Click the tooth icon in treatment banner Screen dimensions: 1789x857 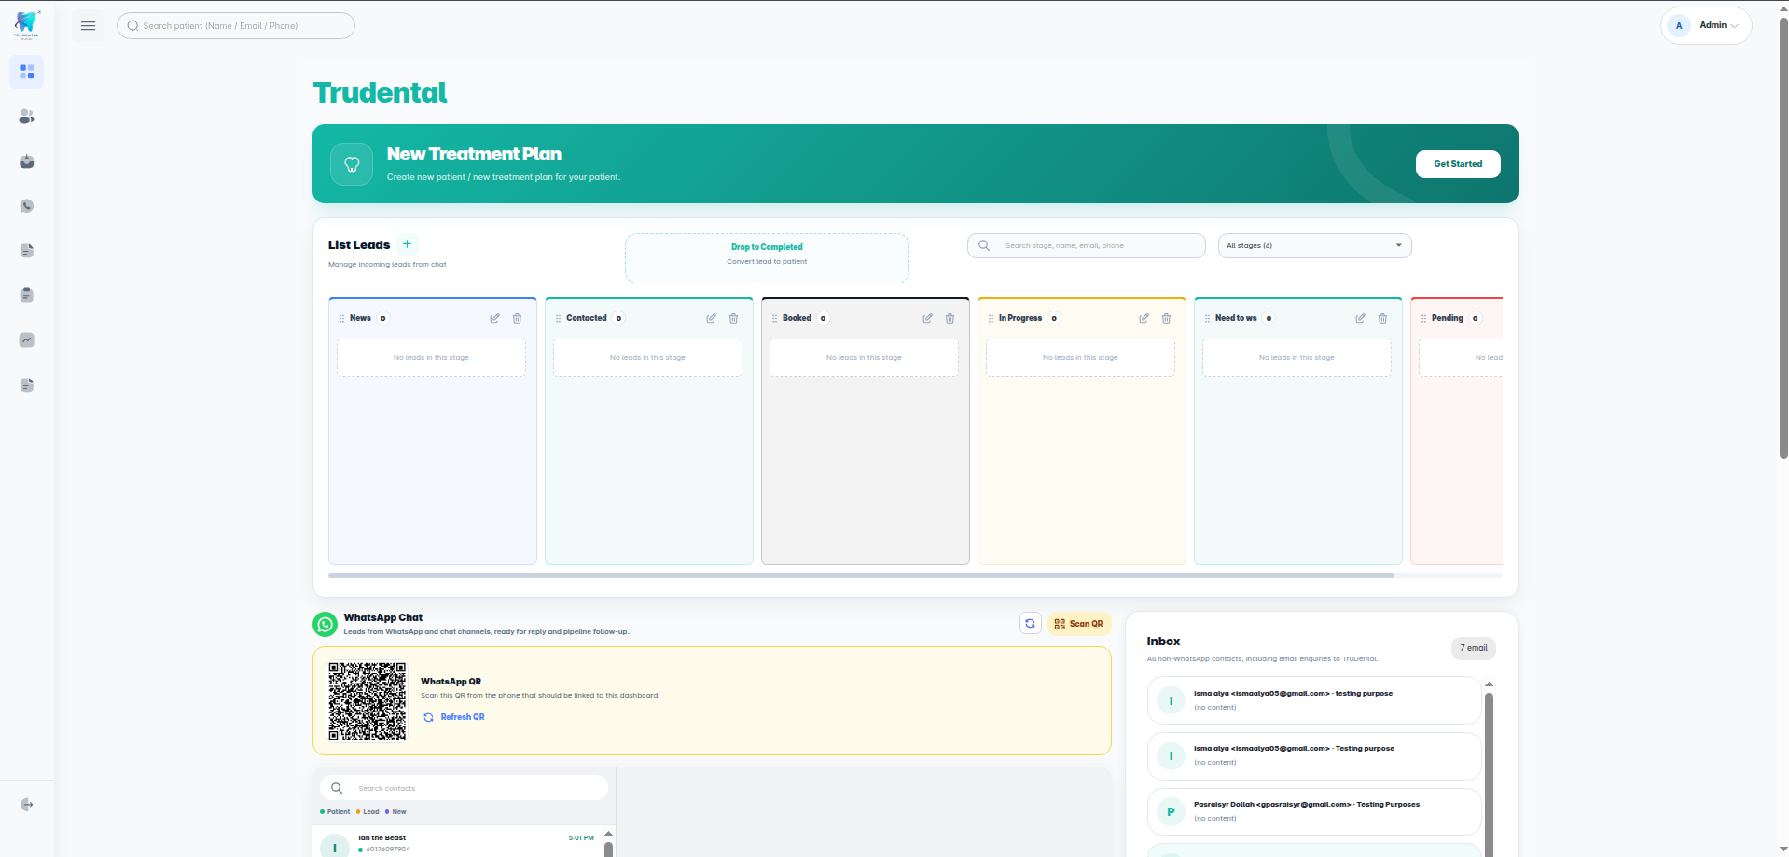click(x=352, y=164)
